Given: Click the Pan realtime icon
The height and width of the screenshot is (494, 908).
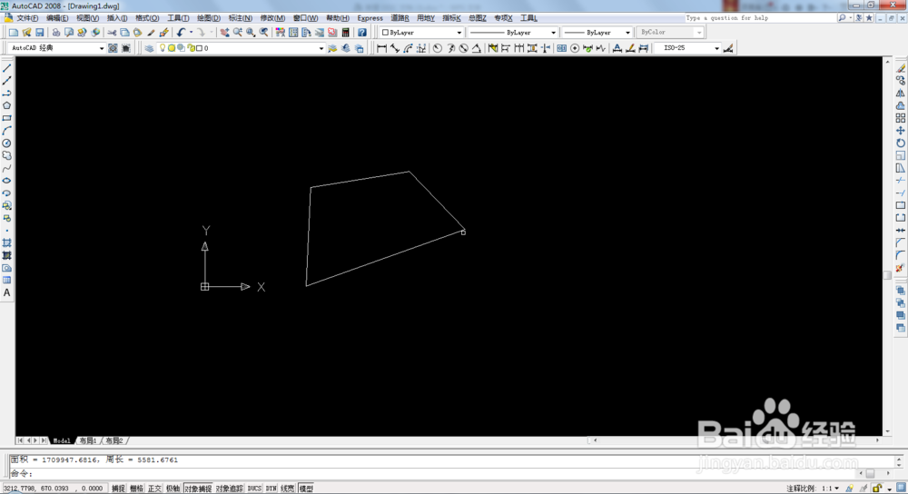Looking at the screenshot, I should tap(224, 33).
